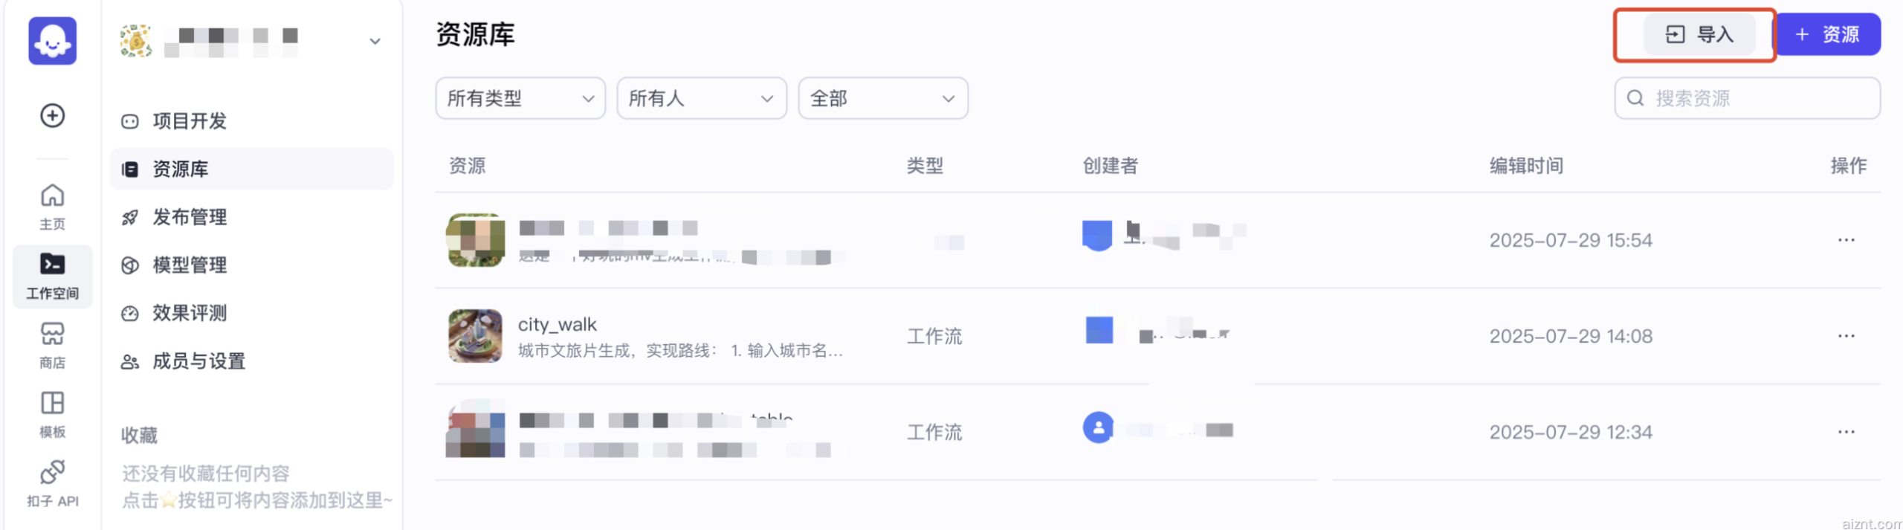1903x530 pixels.
Task: Expand the 全部 status filter dropdown
Action: (882, 98)
